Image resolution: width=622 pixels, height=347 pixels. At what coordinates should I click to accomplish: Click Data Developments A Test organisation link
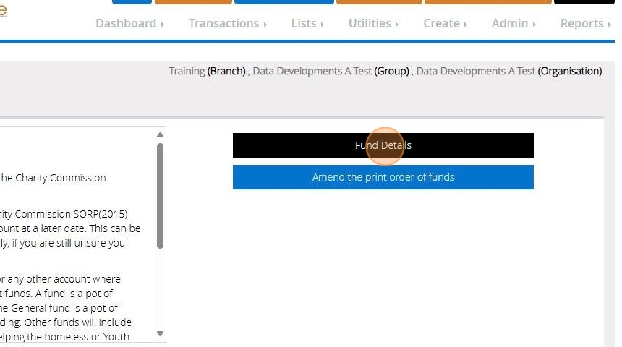476,71
